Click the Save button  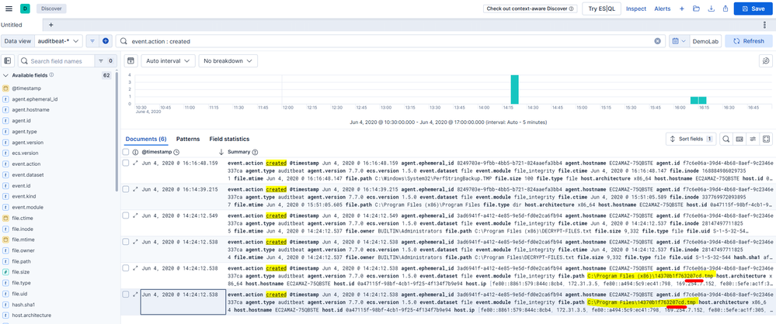pos(753,9)
